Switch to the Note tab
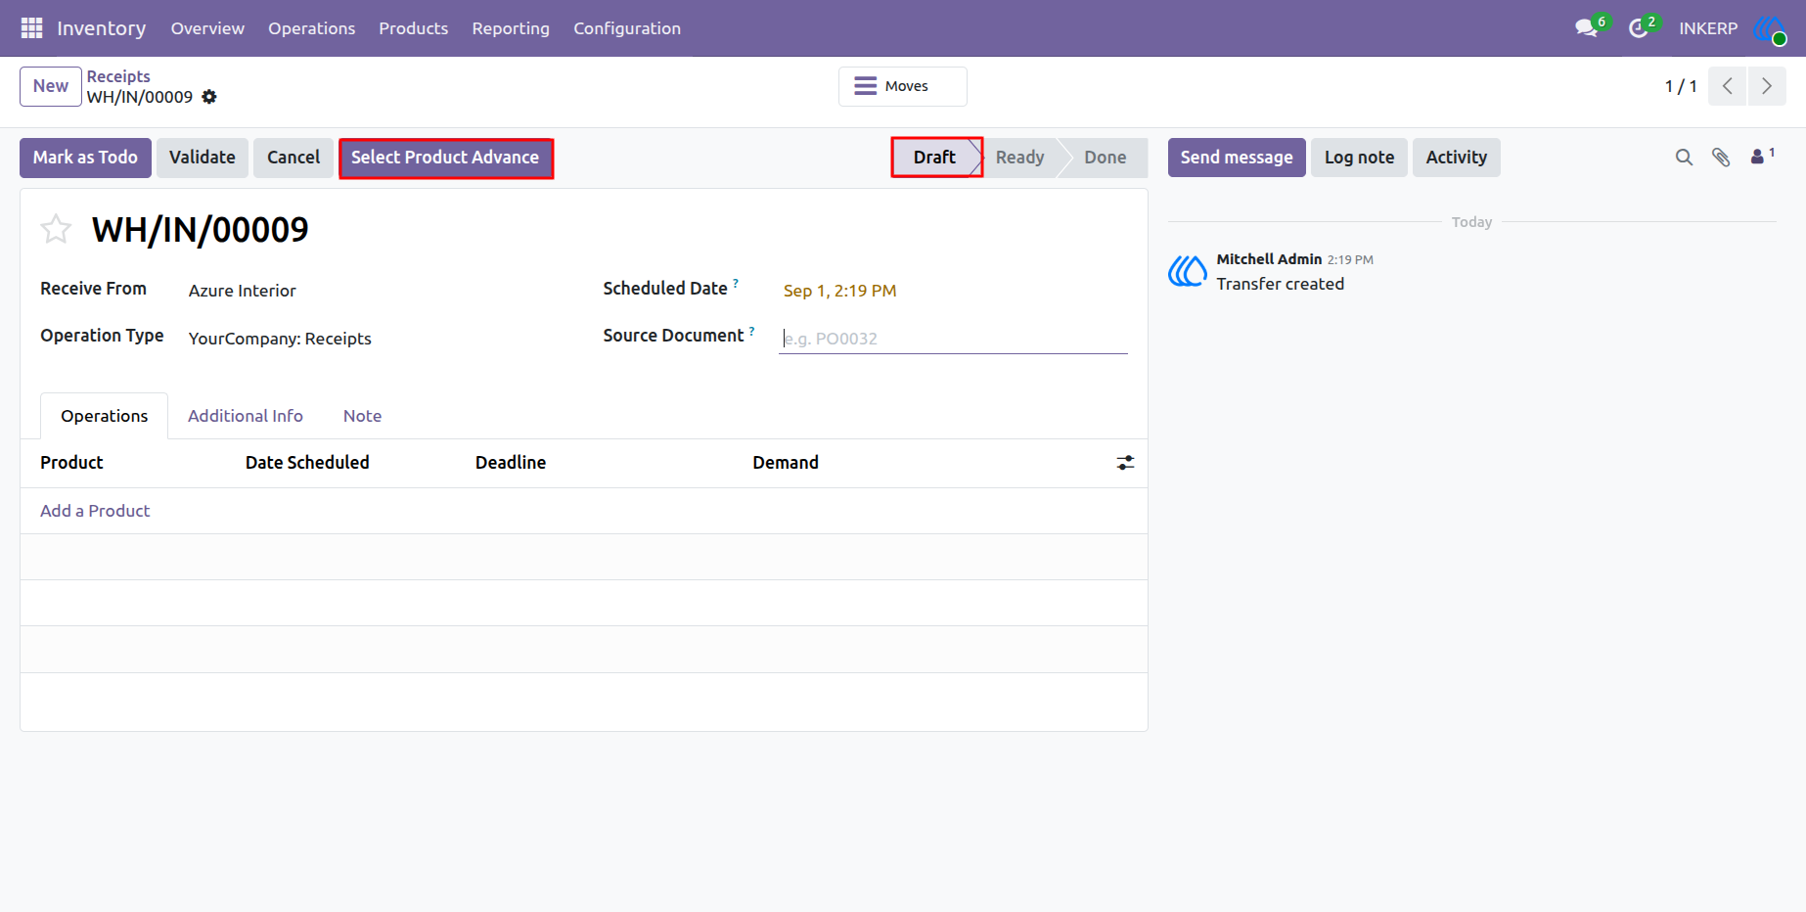The width and height of the screenshot is (1806, 912). (362, 416)
